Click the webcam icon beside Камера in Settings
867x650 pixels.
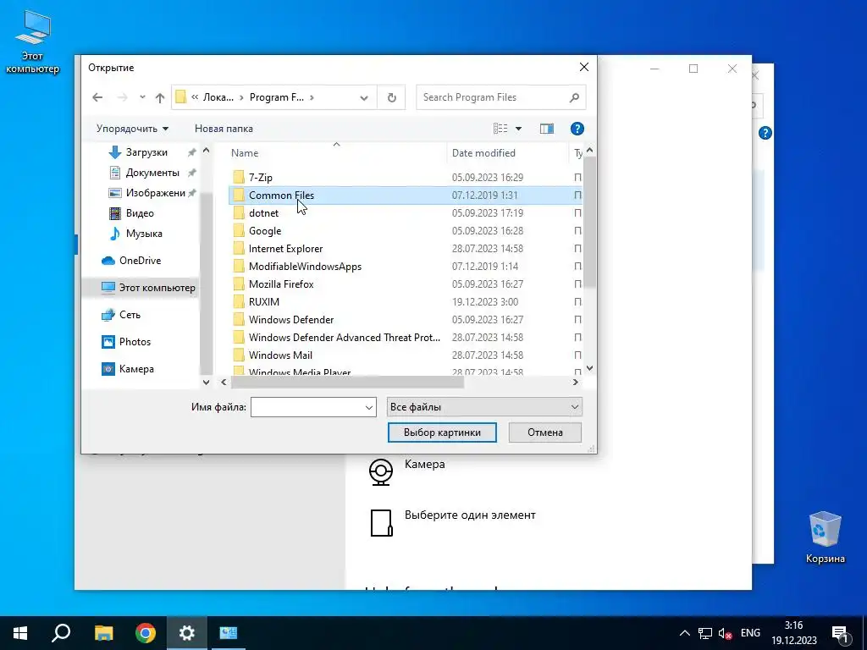click(381, 472)
